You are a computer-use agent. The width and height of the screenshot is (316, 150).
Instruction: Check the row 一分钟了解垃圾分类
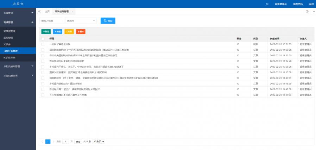coord(43,44)
